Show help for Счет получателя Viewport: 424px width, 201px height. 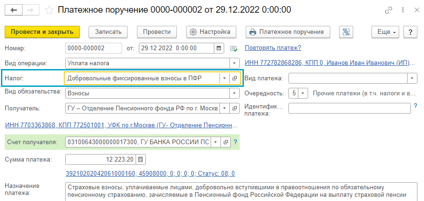tap(235, 142)
